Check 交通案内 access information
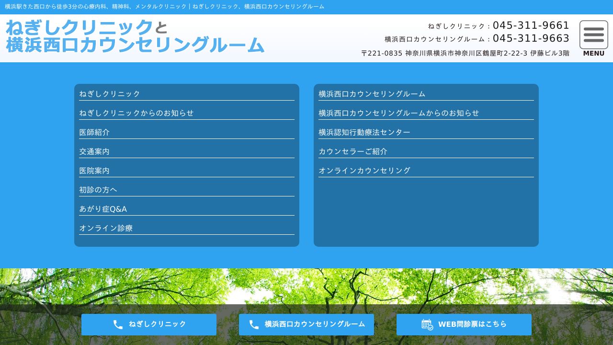The height and width of the screenshot is (345, 613). (x=93, y=151)
